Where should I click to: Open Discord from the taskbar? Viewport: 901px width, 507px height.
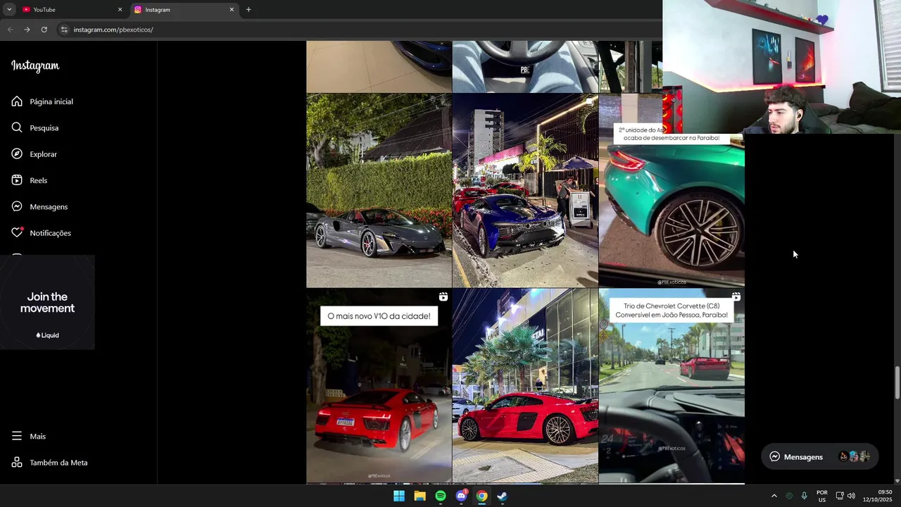(x=461, y=496)
